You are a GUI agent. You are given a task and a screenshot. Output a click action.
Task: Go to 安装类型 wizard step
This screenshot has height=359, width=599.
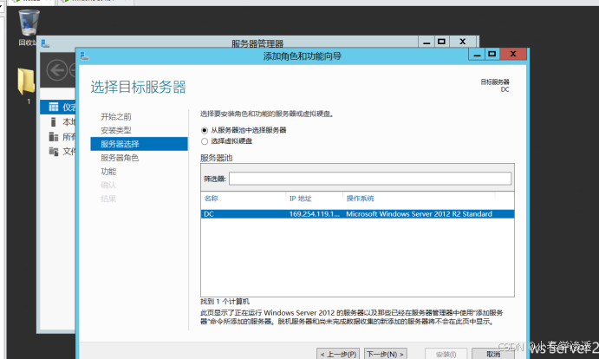pyautogui.click(x=116, y=130)
